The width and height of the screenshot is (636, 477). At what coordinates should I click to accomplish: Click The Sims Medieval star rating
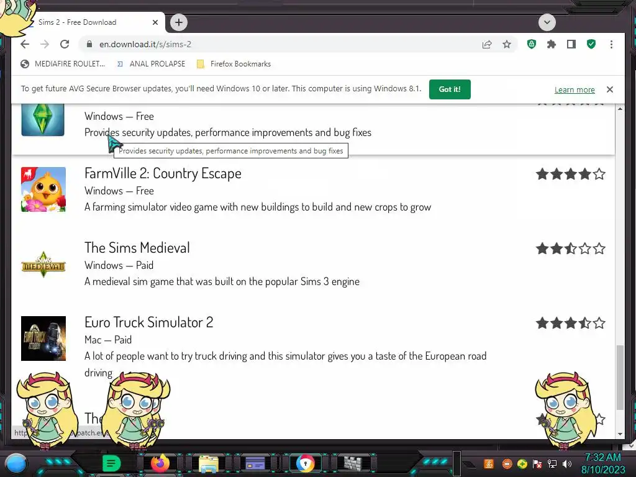click(x=570, y=248)
